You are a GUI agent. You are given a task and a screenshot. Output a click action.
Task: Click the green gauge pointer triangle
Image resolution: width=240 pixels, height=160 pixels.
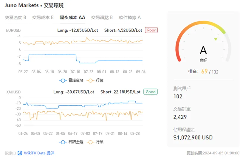point(216,39)
